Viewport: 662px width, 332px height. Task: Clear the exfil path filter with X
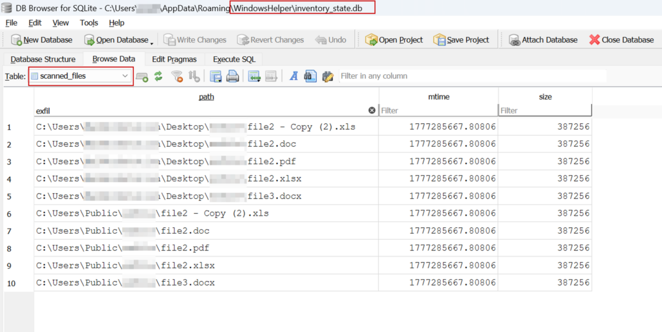pyautogui.click(x=372, y=110)
